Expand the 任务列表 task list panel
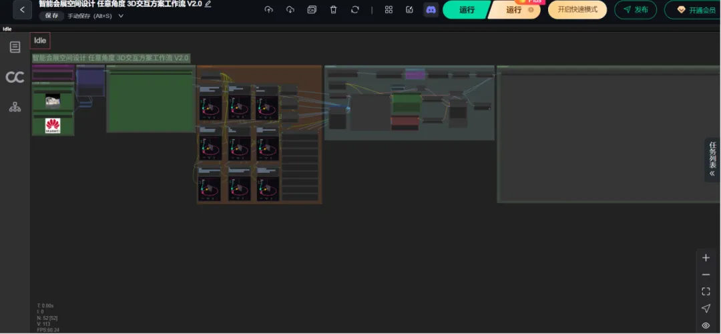This screenshot has width=721, height=334. pyautogui.click(x=712, y=160)
